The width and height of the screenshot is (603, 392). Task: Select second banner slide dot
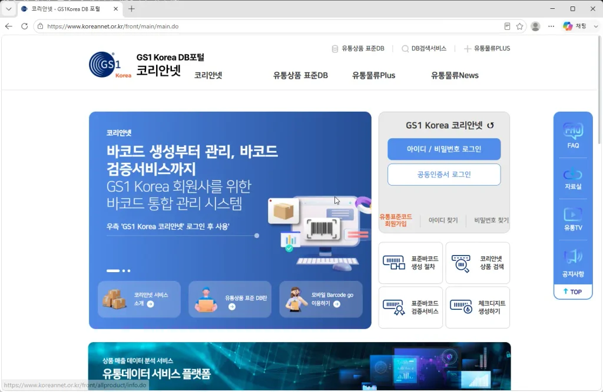coord(124,271)
